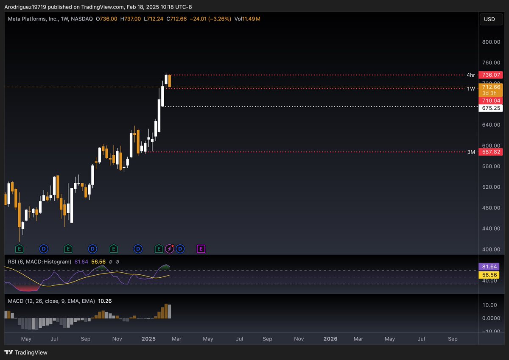Click the purple lightning news event icon
The height and width of the screenshot is (360, 509).
[170, 248]
